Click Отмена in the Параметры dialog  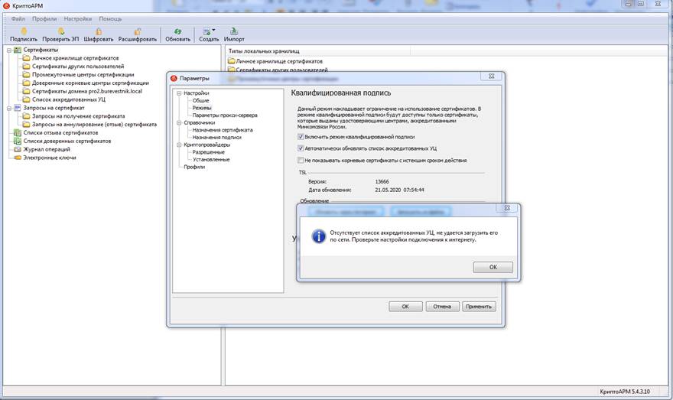(442, 307)
